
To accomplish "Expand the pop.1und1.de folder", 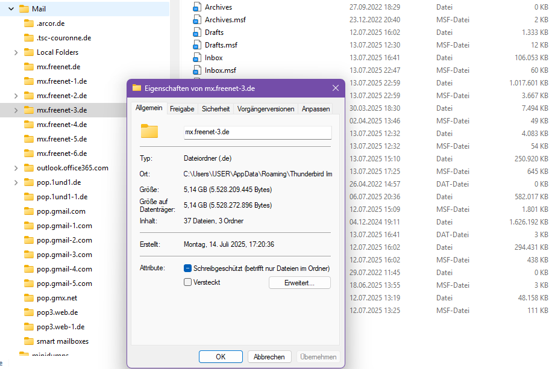I will pyautogui.click(x=16, y=182).
